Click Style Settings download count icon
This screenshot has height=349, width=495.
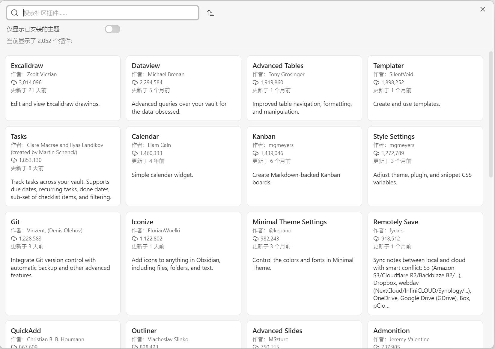pos(376,153)
